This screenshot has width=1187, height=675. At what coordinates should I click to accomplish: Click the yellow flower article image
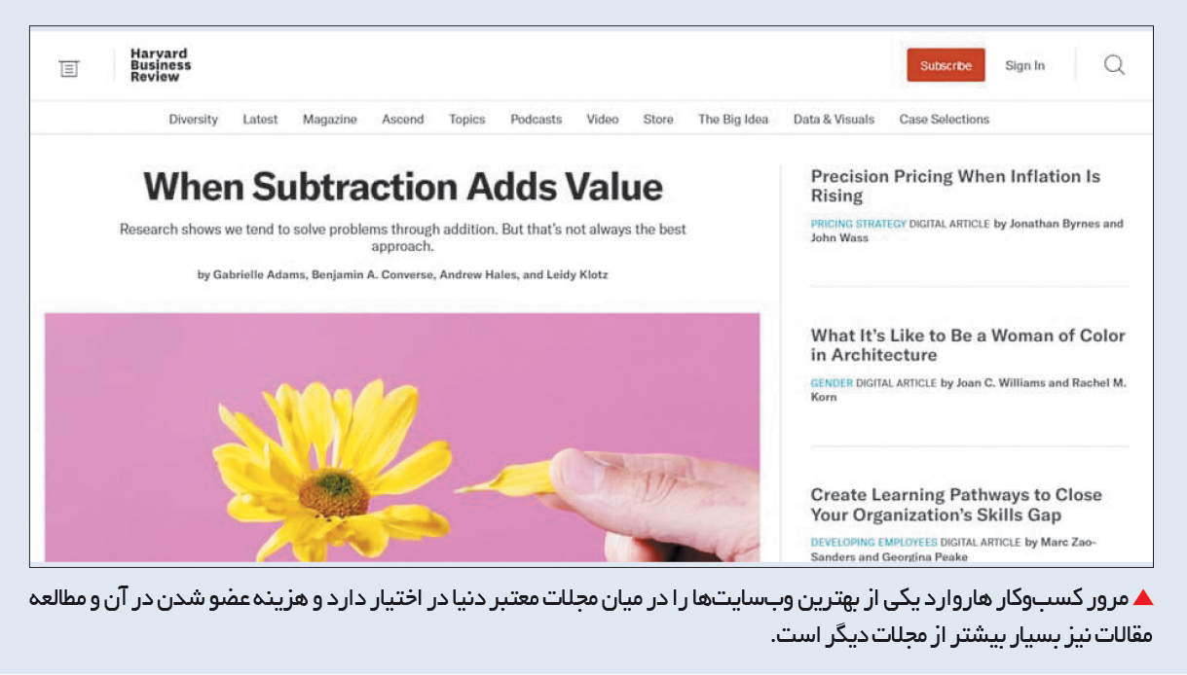[401, 437]
